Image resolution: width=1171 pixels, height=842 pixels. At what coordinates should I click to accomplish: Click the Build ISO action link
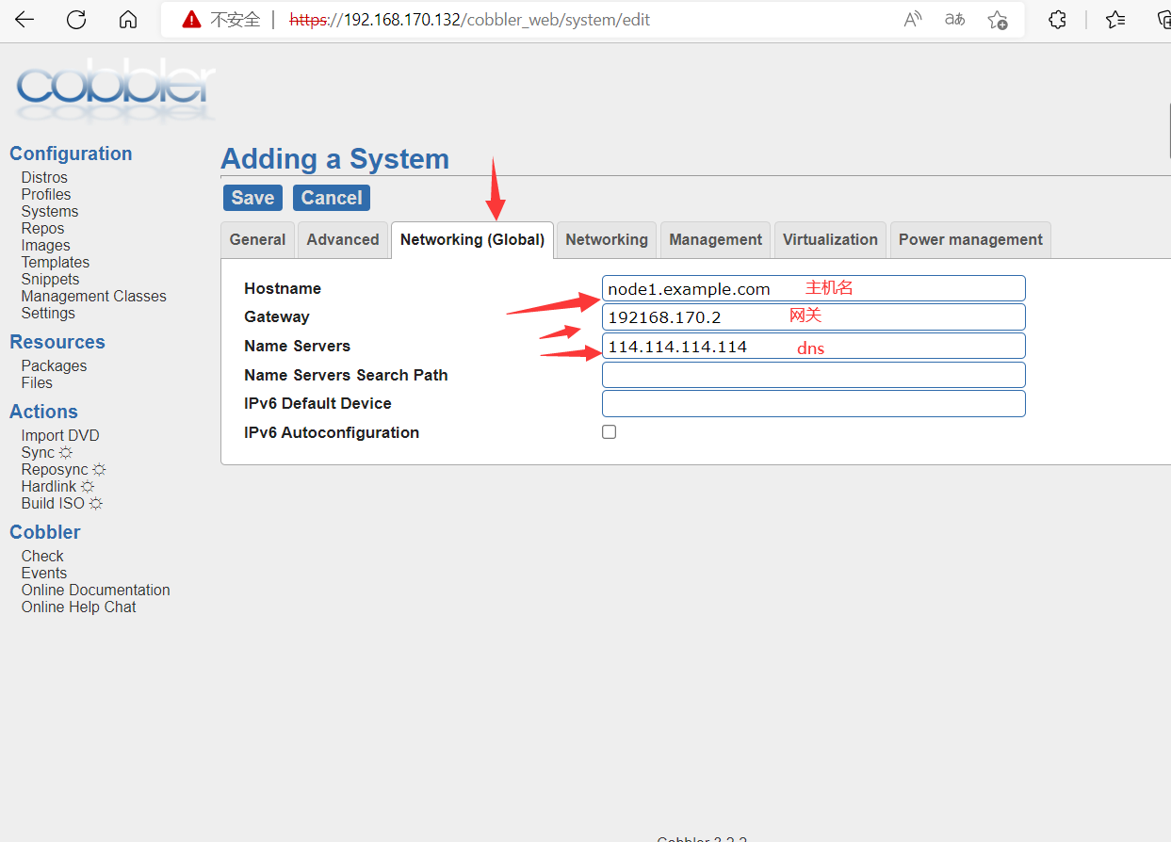point(53,504)
